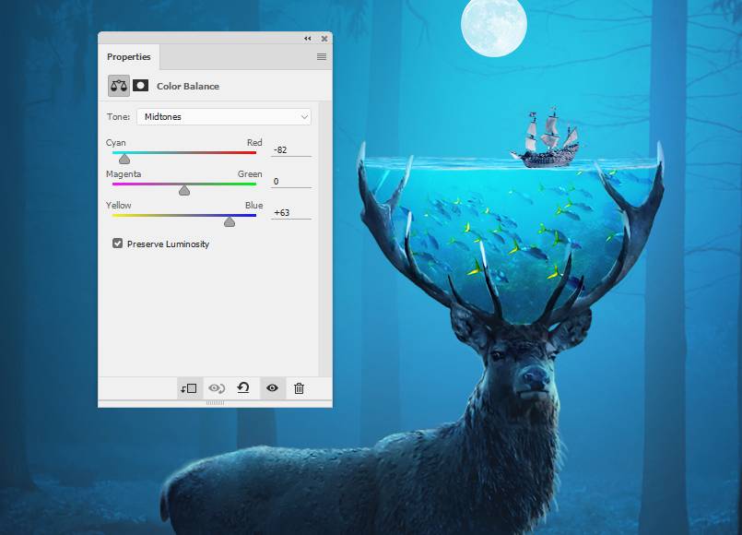742x535 pixels.
Task: Uncheck the Preserve Luminosity checkbox
Action: click(117, 244)
